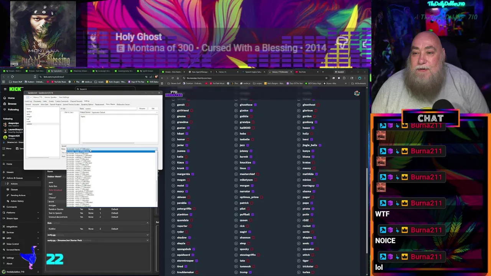Viewport: 491px width, 276px height.
Task: Expand Services in Streamer.bot sidebar
Action: click(x=38, y=232)
